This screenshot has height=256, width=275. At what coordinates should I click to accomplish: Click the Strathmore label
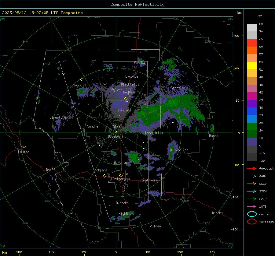point(148,180)
